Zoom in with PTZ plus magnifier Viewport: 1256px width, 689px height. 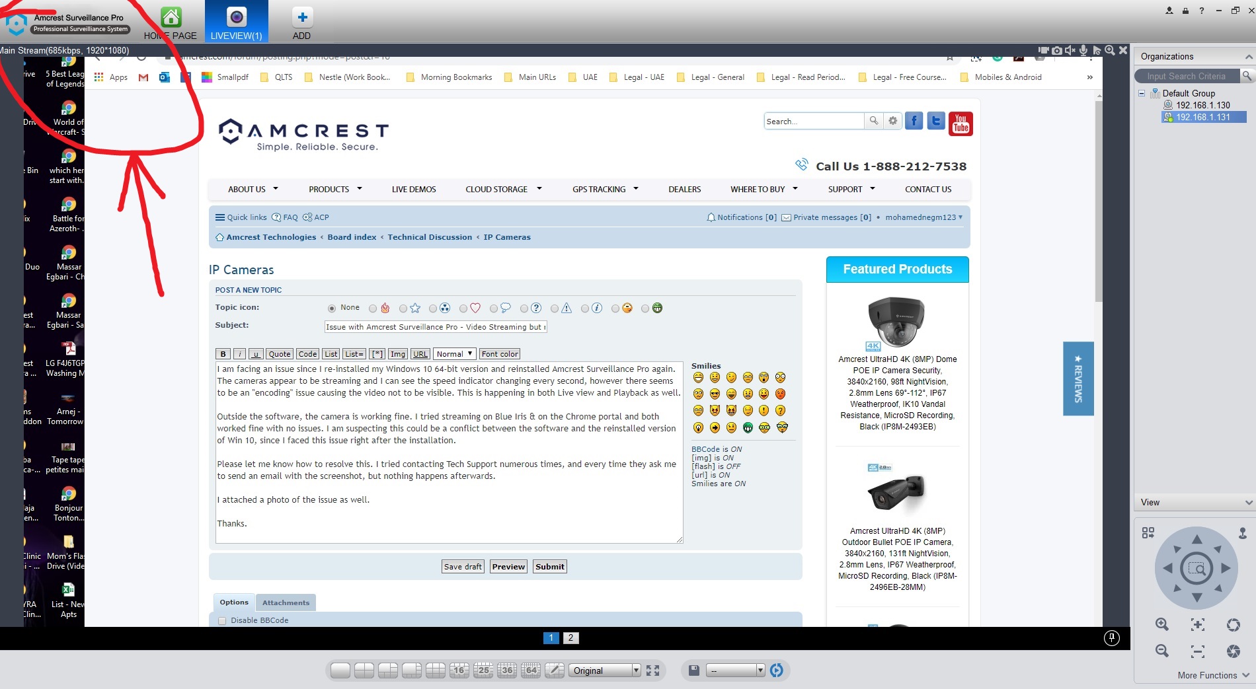1161,625
